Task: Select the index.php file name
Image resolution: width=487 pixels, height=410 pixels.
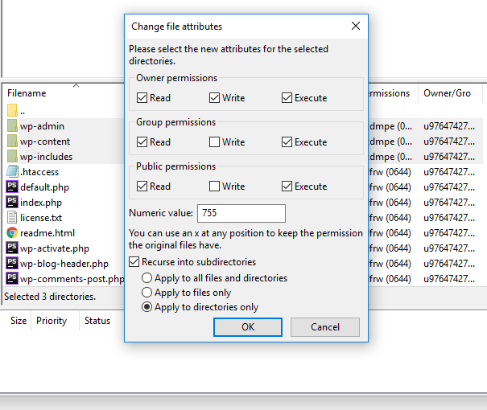Action: [x=41, y=203]
